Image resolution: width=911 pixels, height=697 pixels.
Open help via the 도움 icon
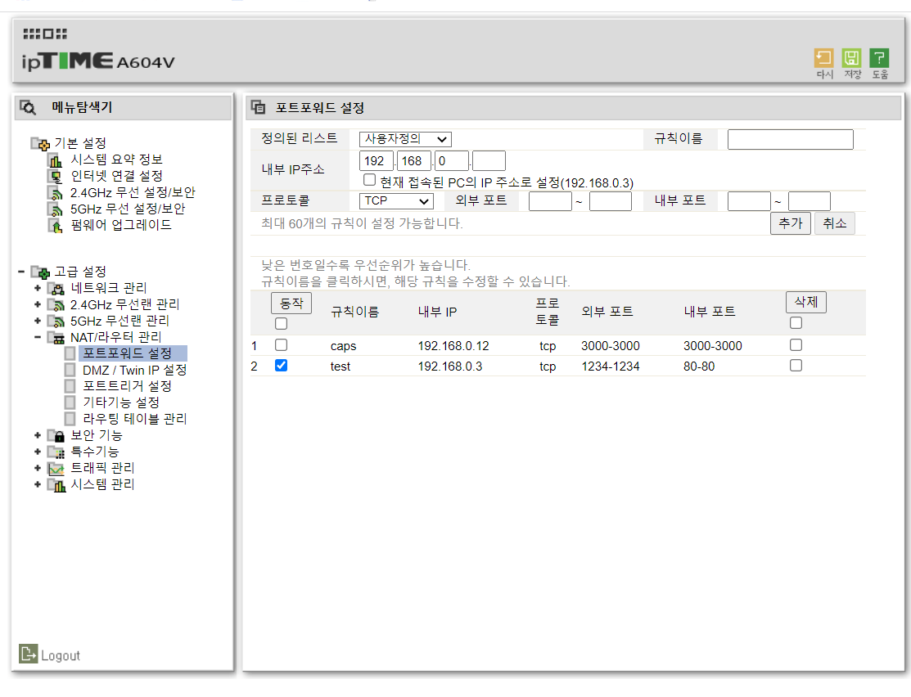coord(879,58)
